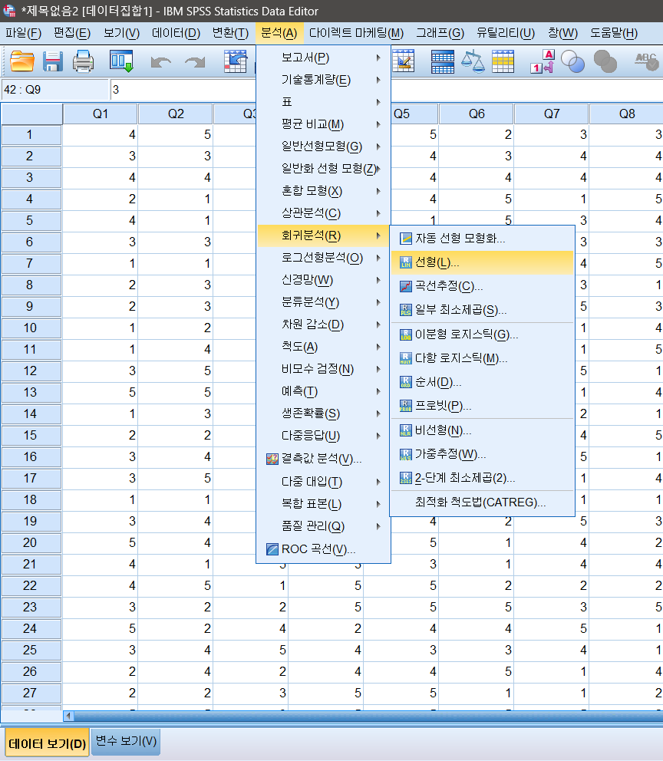Expand the 차원 감소(D) submenu
The height and width of the screenshot is (761, 663).
[323, 324]
